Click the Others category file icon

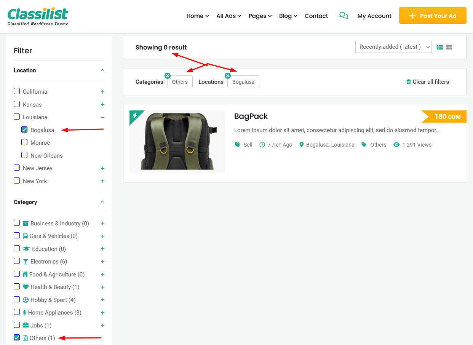[26, 338]
